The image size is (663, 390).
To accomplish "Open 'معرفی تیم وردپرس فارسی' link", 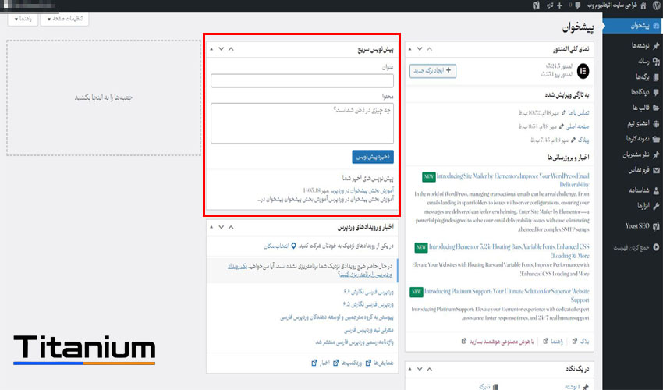I will coord(369,329).
